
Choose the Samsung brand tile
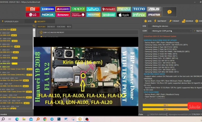pos(48,9)
